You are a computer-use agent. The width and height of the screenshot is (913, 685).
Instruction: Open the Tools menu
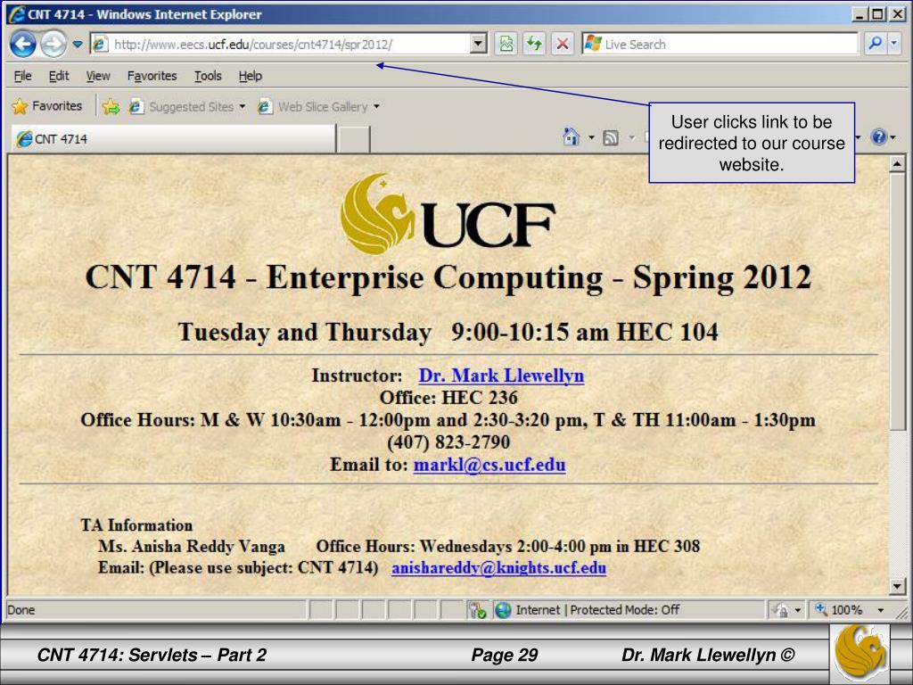pyautogui.click(x=208, y=76)
